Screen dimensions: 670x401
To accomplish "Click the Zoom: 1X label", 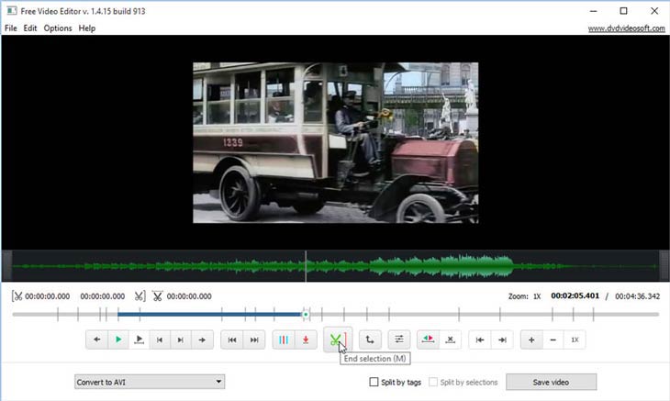I will [524, 296].
